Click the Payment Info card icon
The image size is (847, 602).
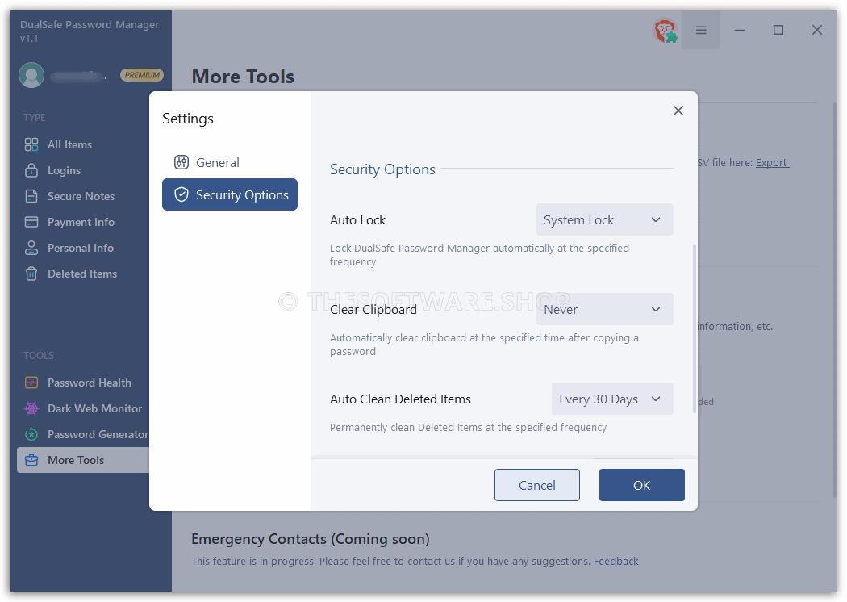tap(31, 222)
